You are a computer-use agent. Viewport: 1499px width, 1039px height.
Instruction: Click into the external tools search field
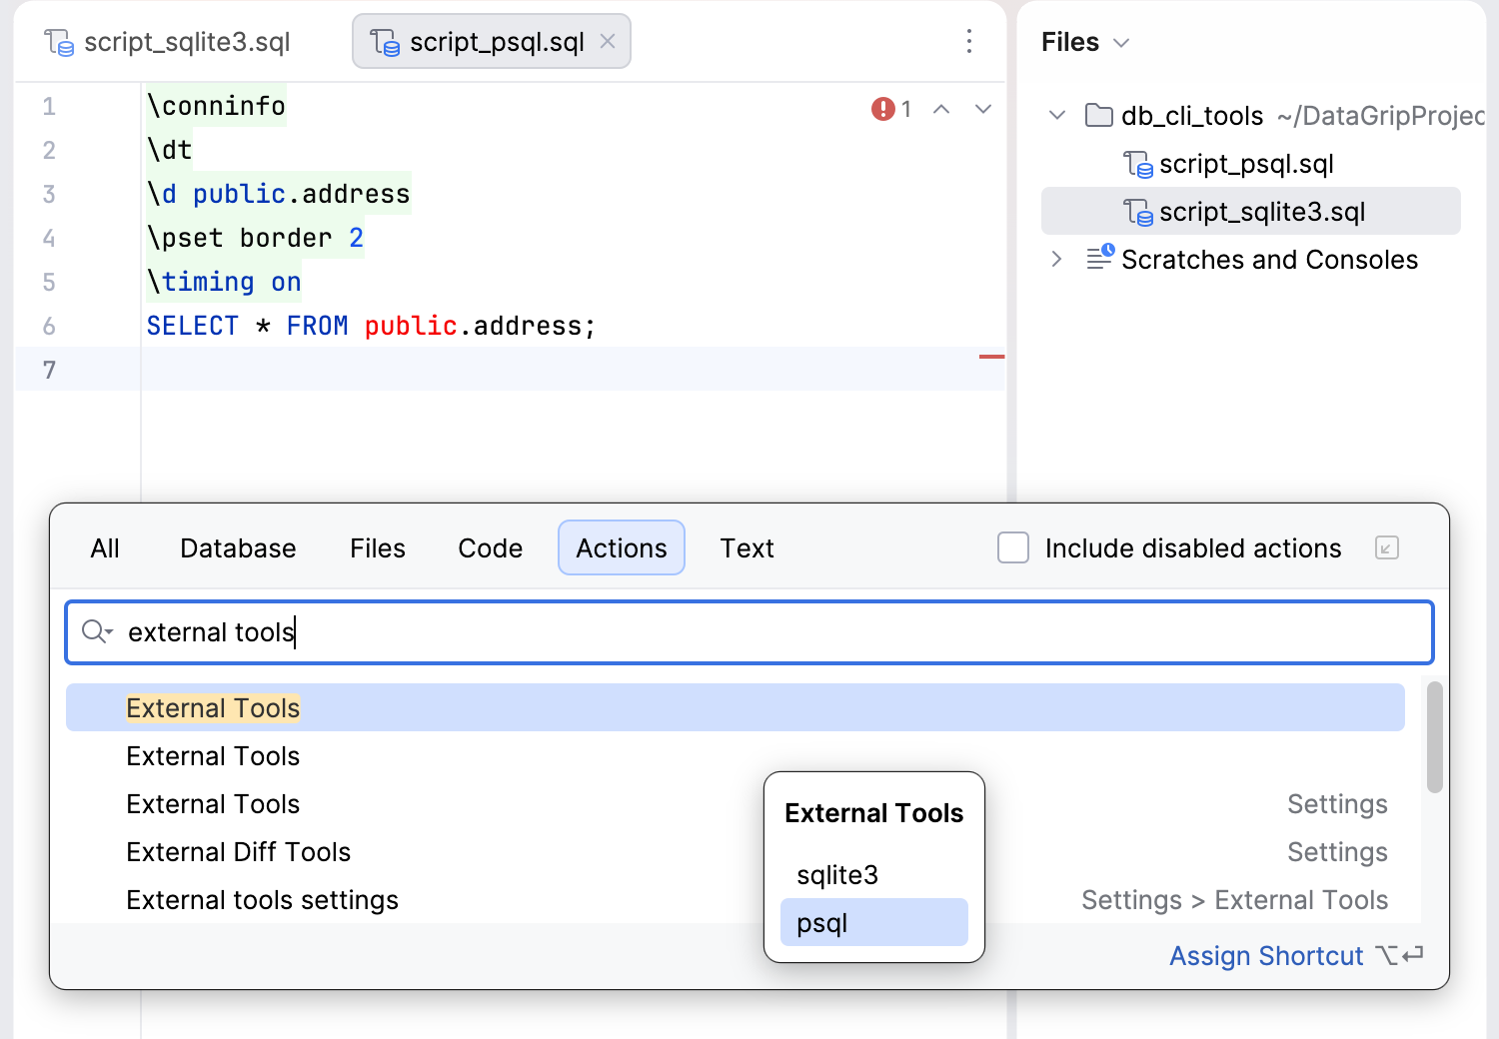click(x=749, y=632)
